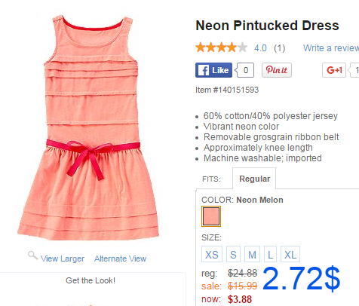Viewport: 359px width, 306px height.
Task: Click the star rating icons
Action: point(222,47)
